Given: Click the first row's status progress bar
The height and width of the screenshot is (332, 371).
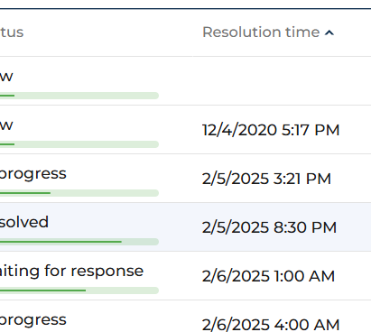Looking at the screenshot, I should click(x=79, y=96).
